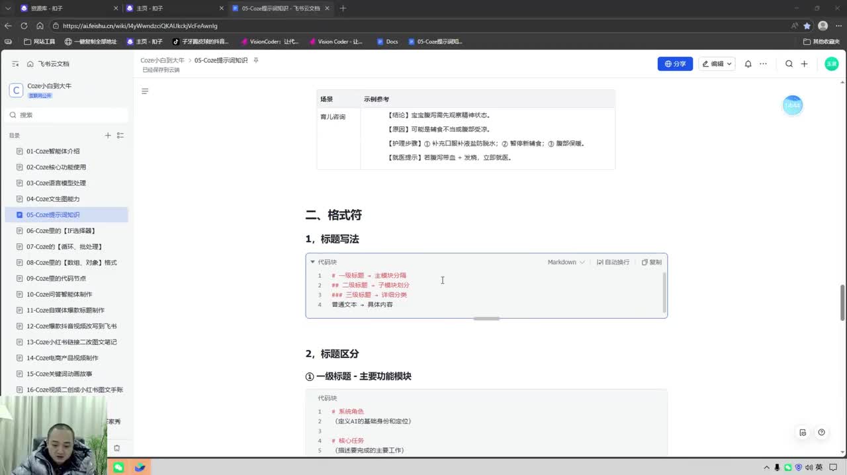847x475 pixels.
Task: Click the plus icon to create new document
Action: [804, 64]
